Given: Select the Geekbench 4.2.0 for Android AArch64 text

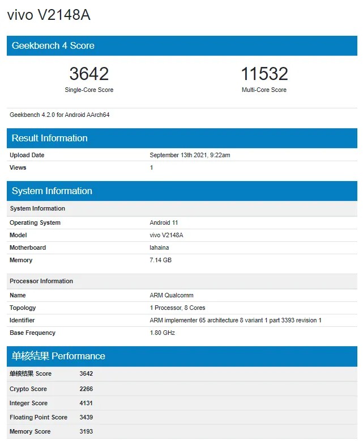Looking at the screenshot, I should pyautogui.click(x=59, y=115).
